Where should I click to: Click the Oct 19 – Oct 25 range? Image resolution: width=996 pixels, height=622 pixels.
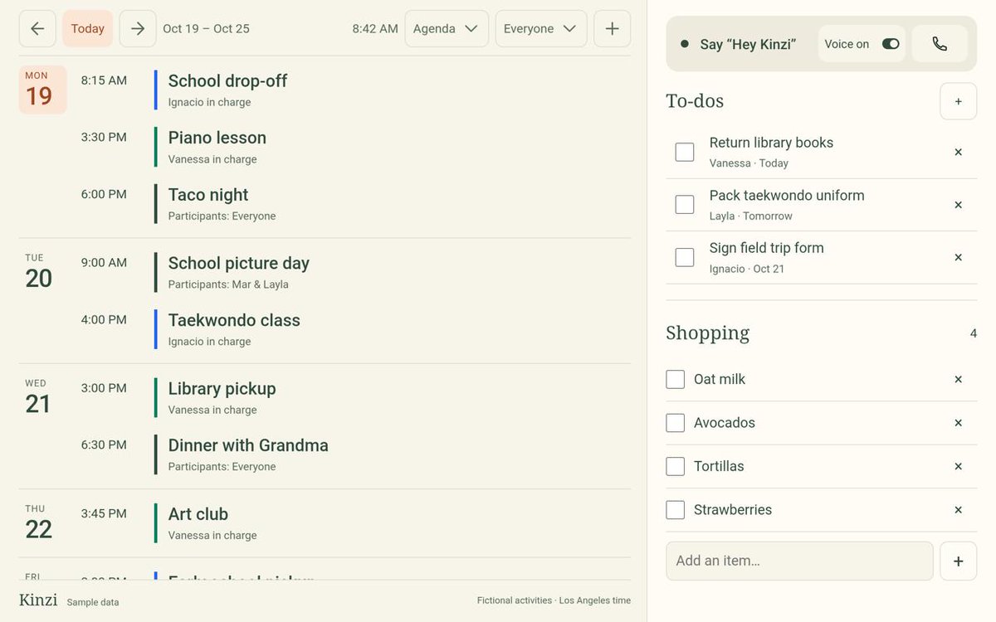[x=206, y=28]
